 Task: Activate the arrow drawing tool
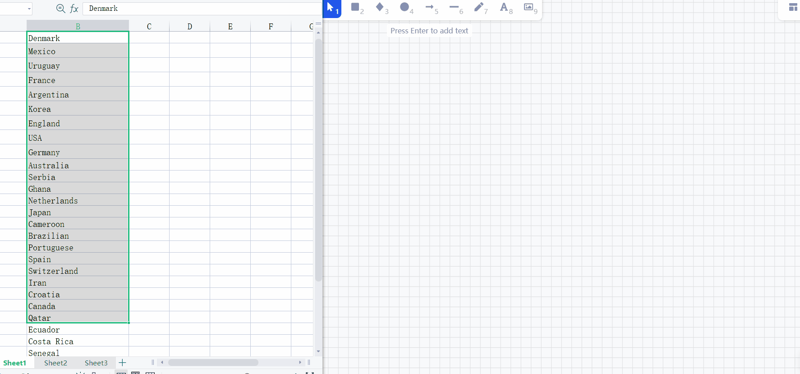pos(430,7)
